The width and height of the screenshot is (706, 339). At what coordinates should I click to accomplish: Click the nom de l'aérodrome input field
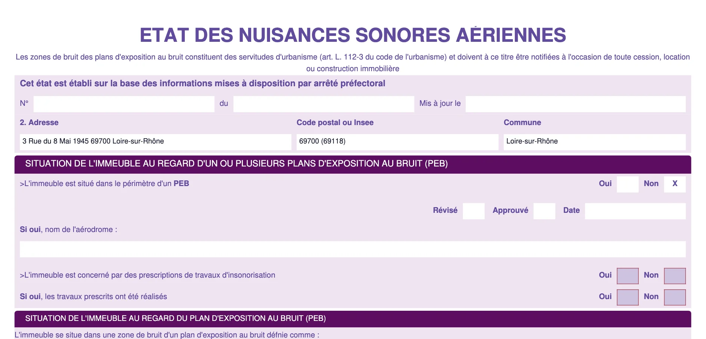click(x=353, y=249)
